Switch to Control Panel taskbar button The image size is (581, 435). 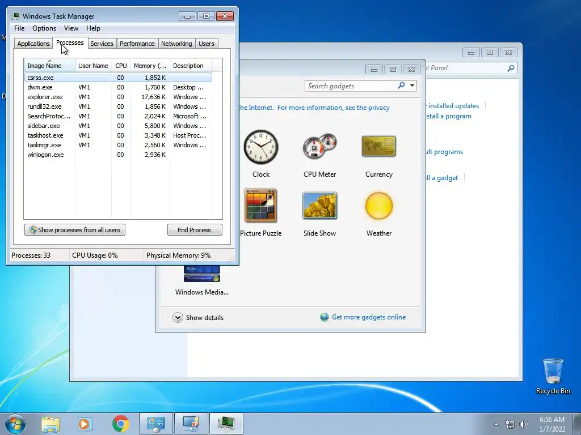tap(155, 424)
